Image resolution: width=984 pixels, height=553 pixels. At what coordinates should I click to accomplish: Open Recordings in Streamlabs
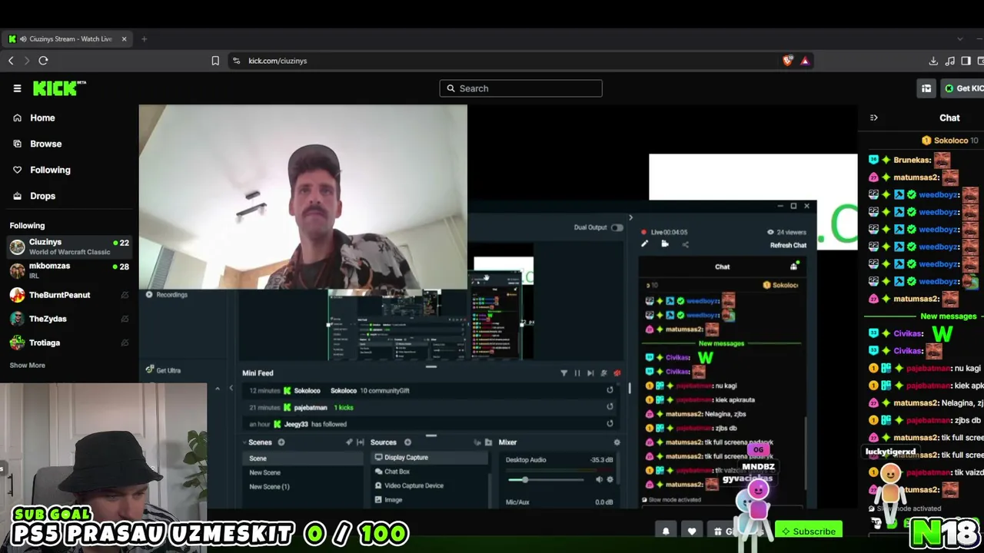pos(167,295)
